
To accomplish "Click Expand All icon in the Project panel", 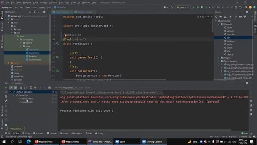I will (35, 12).
